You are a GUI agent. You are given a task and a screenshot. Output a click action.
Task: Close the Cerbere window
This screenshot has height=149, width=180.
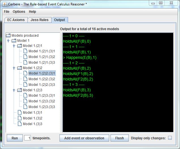click(171, 3)
